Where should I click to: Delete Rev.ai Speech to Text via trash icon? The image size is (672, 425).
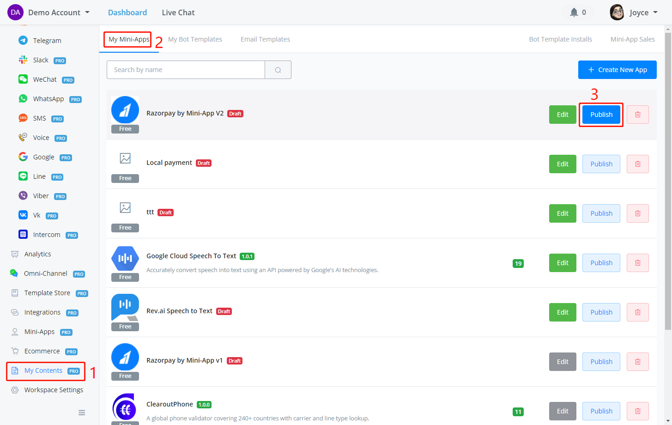(638, 312)
